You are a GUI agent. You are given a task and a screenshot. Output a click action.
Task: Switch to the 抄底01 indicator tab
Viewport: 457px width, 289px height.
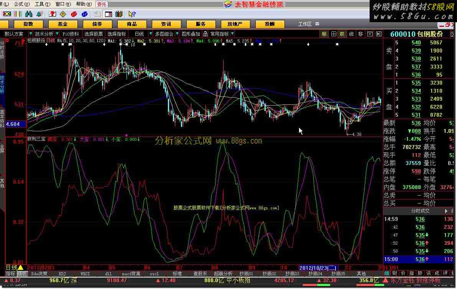246,274
